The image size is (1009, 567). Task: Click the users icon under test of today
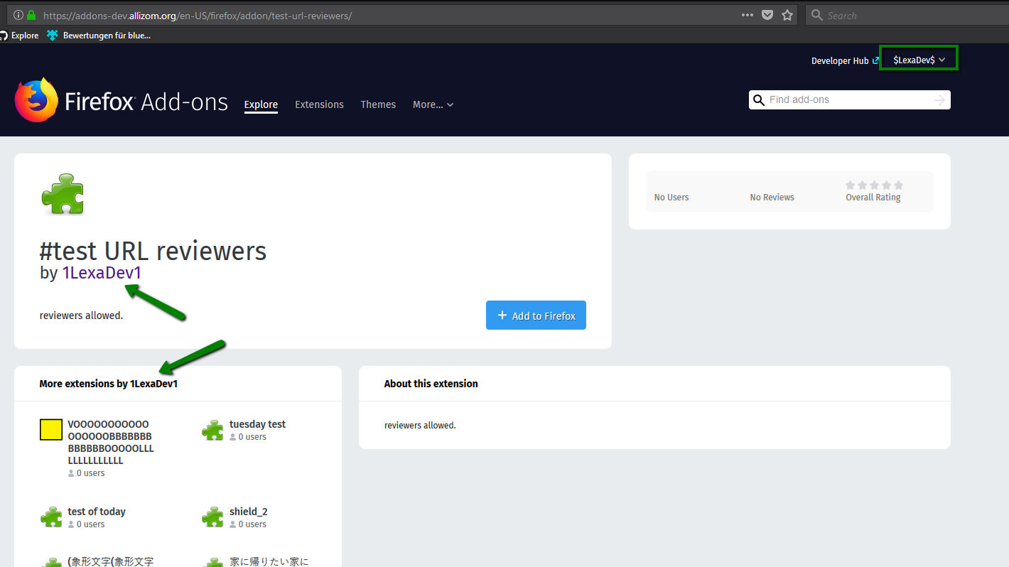(x=70, y=524)
